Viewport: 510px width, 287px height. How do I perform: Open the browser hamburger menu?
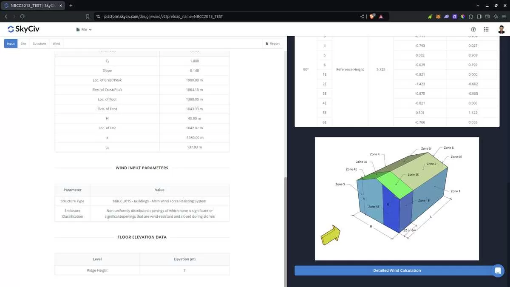pos(504,17)
